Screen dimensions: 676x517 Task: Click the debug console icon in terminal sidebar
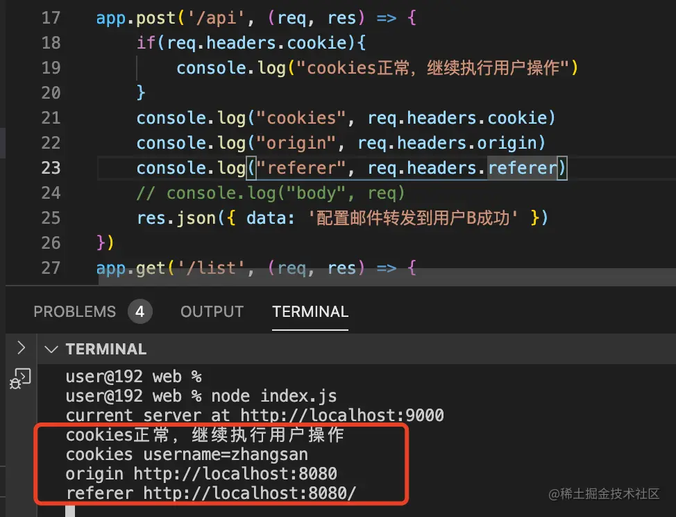pos(20,379)
